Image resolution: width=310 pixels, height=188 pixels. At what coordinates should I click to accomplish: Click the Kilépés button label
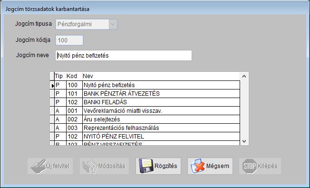[x=268, y=166]
